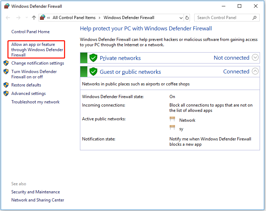Go back with the Back arrow
Image resolution: width=266 pixels, height=211 pixels.
pos(8,18)
